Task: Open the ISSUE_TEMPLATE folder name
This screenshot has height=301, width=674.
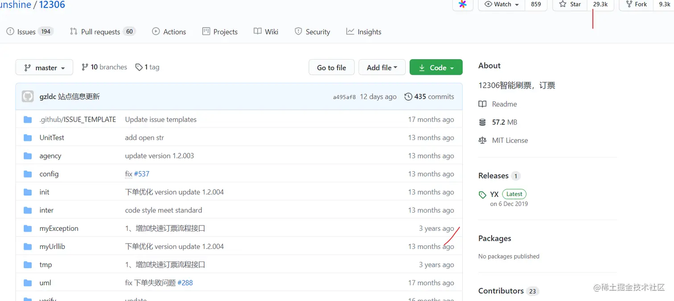Action: [x=90, y=120]
